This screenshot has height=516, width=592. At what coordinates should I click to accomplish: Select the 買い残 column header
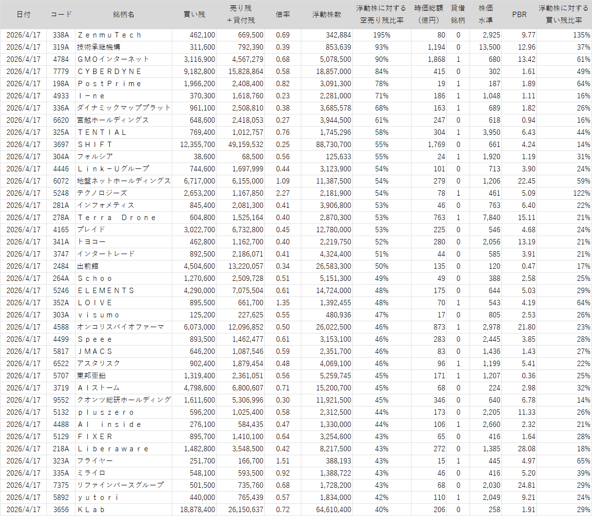tap(194, 15)
